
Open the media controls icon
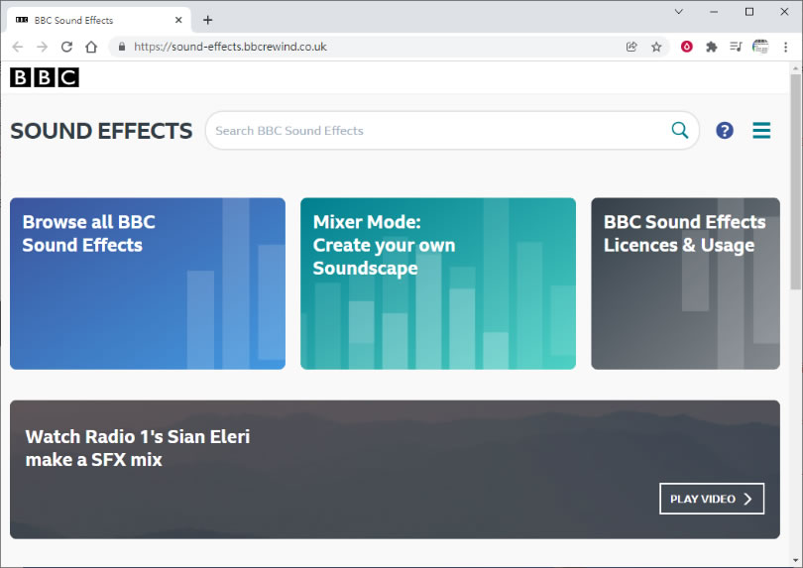[x=736, y=47]
